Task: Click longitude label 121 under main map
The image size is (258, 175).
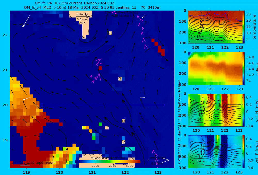Action: pyautogui.click(x=92, y=172)
